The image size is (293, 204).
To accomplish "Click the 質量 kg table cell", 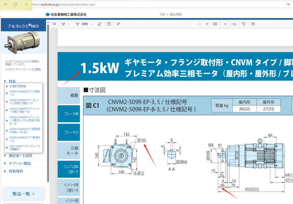I will (x=222, y=105).
